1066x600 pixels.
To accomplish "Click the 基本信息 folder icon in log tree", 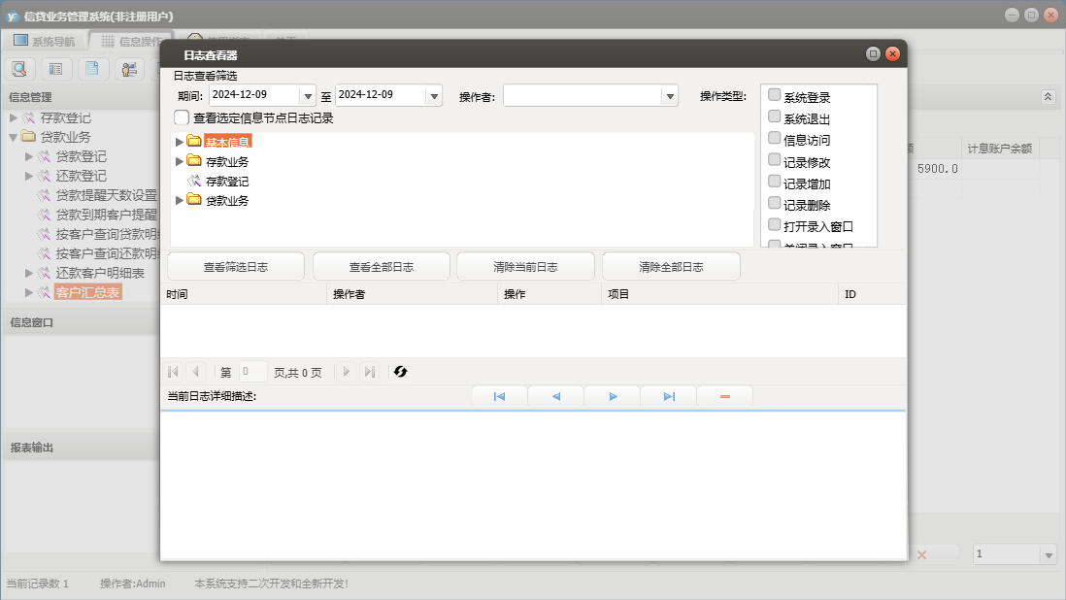I will (194, 142).
